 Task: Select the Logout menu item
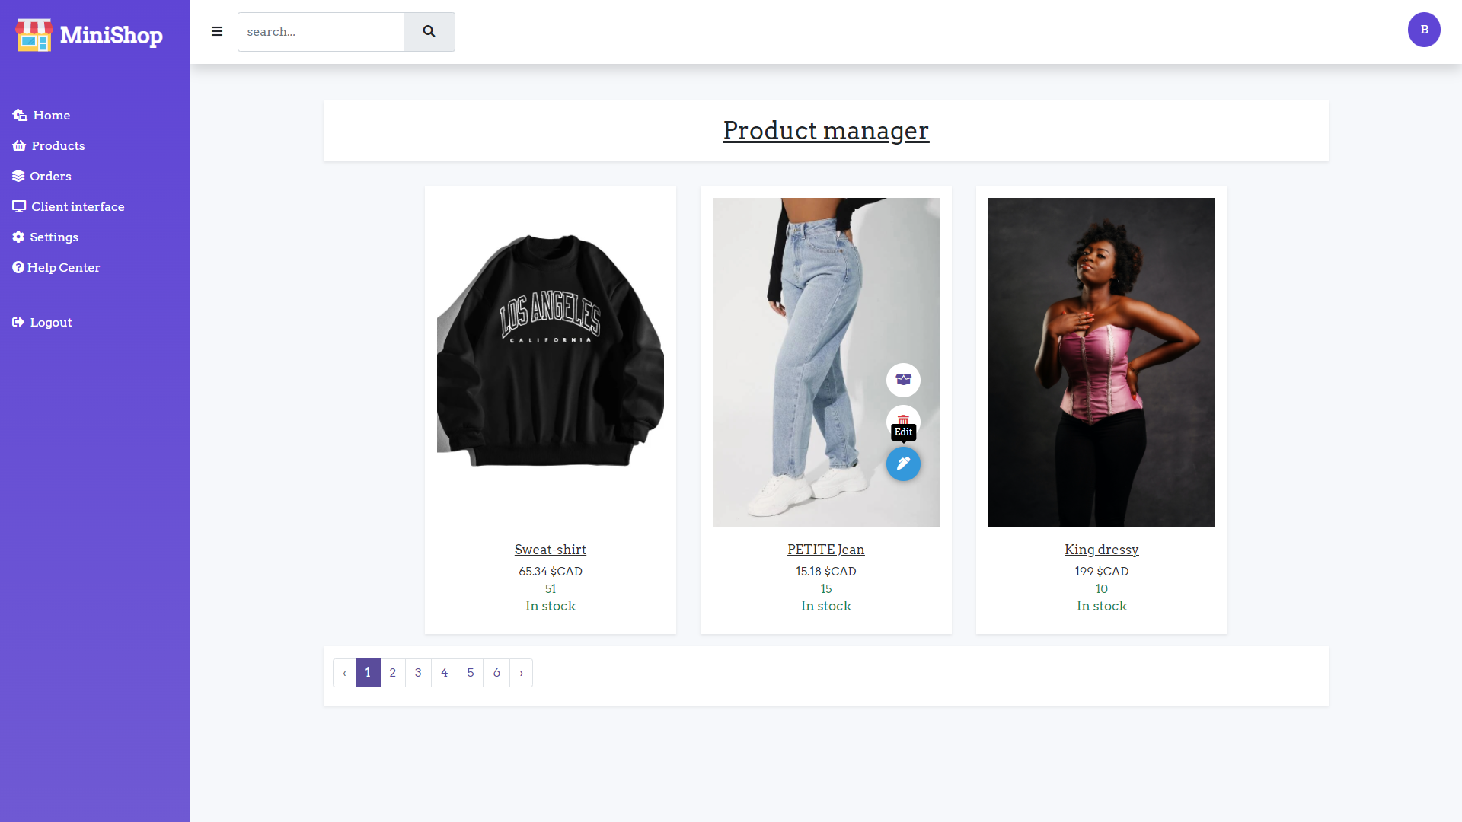[51, 322]
